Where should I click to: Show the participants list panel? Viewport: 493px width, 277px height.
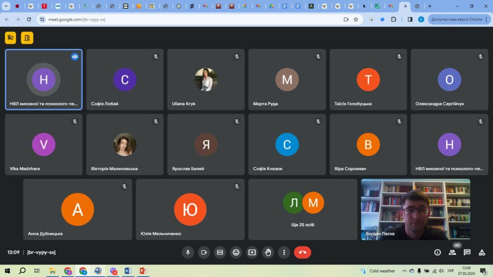point(452,252)
